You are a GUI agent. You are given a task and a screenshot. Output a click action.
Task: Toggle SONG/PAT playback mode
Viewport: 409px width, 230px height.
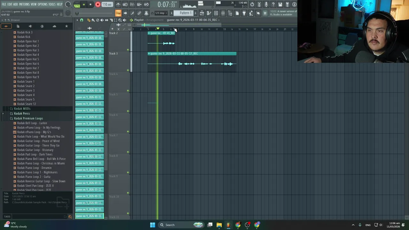pos(77,4)
